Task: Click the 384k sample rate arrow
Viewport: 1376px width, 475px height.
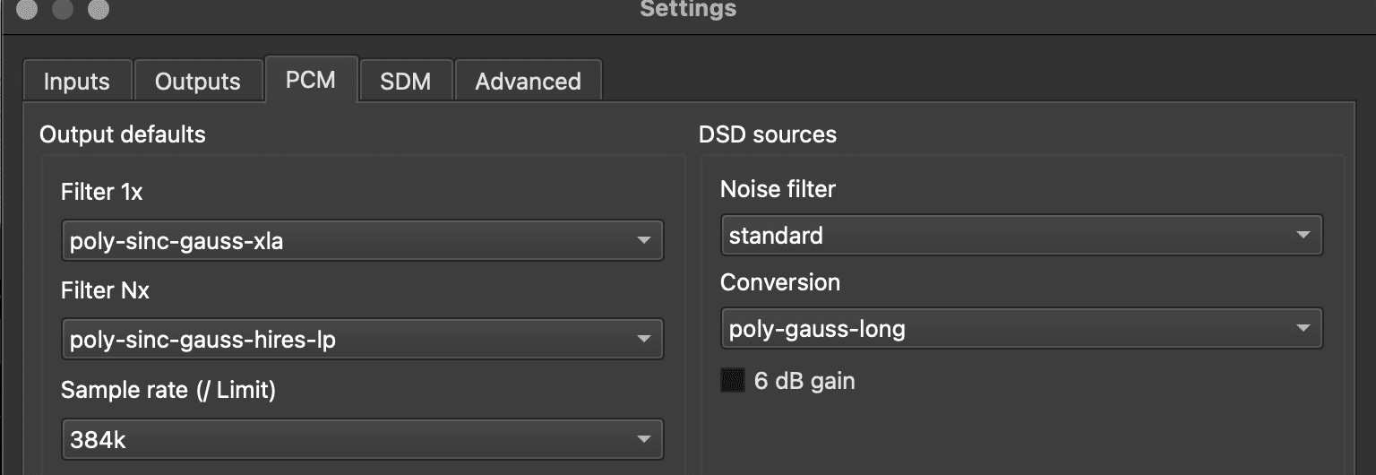Action: coord(643,439)
